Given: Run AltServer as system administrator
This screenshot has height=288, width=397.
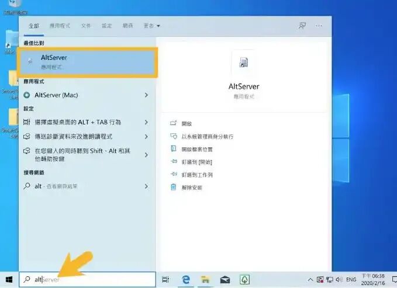Looking at the screenshot, I should 208,137.
